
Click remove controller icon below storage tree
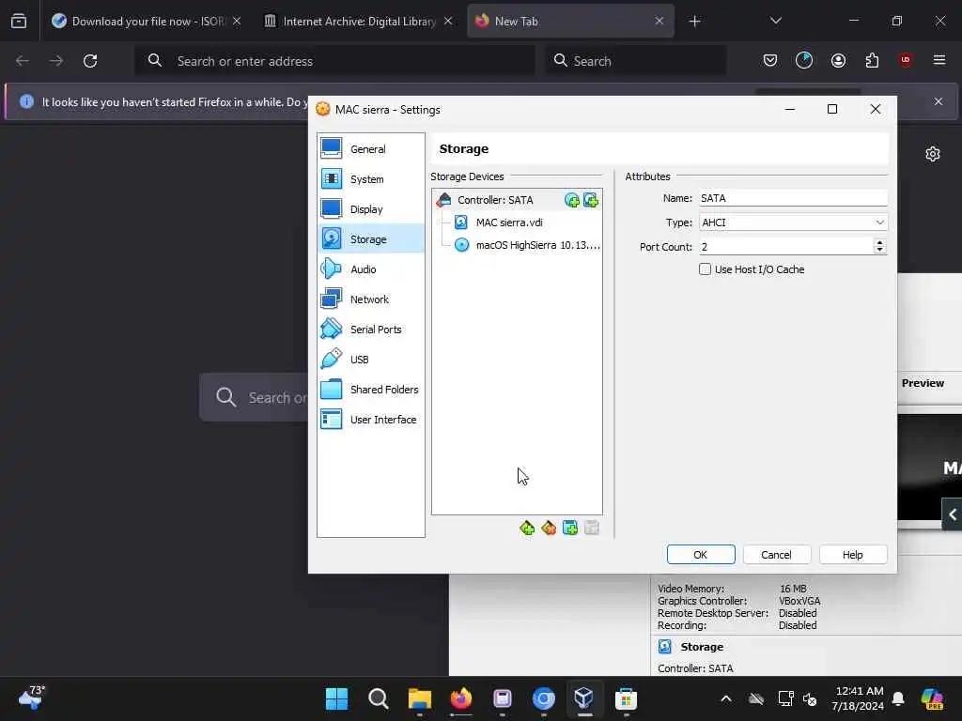[549, 528]
